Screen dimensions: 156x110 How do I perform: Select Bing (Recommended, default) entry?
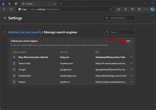point(33,57)
